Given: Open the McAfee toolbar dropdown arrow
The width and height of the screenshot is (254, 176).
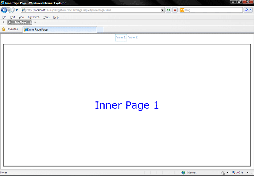Looking at the screenshot, I should tap(35, 22).
